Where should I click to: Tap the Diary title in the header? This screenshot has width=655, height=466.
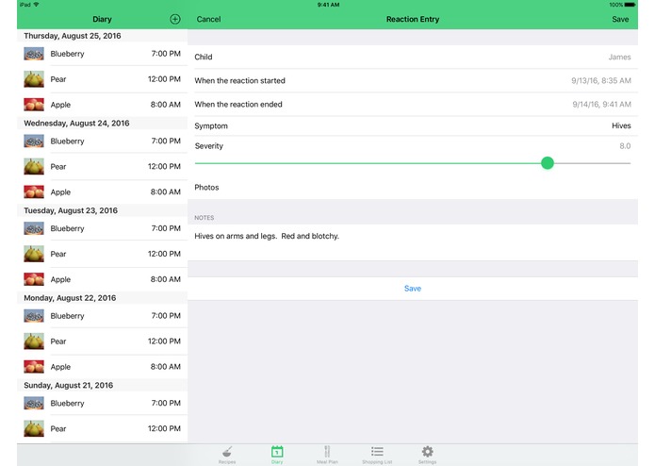[x=102, y=19]
